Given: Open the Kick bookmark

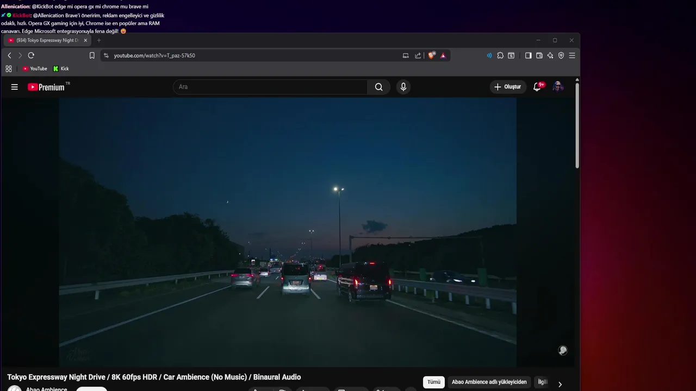Looking at the screenshot, I should pyautogui.click(x=61, y=68).
